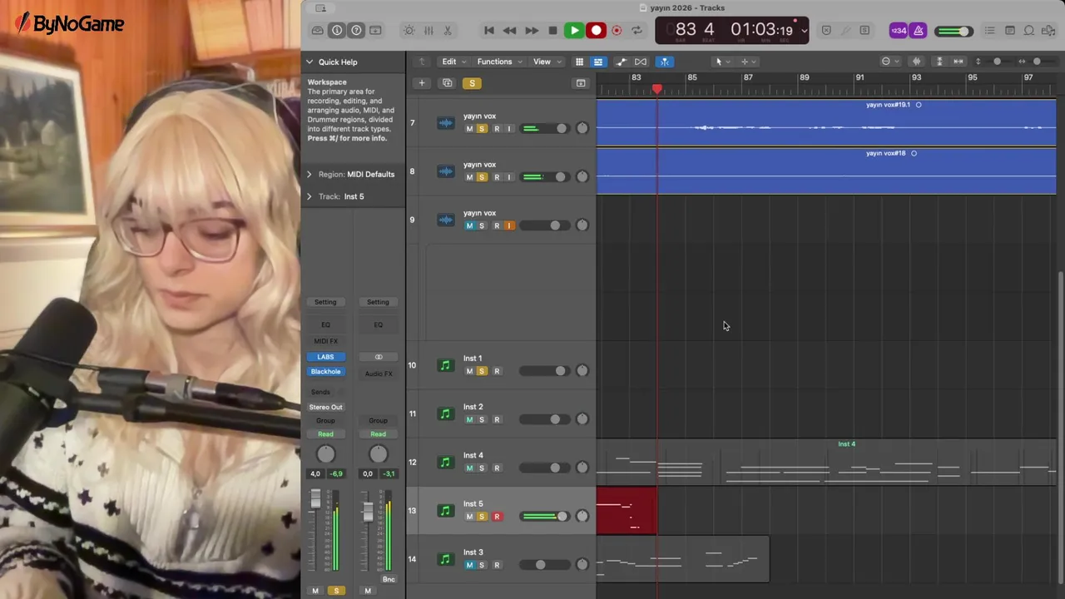The height and width of the screenshot is (599, 1065).
Task: Open the List Editors icon
Action: pos(990,31)
